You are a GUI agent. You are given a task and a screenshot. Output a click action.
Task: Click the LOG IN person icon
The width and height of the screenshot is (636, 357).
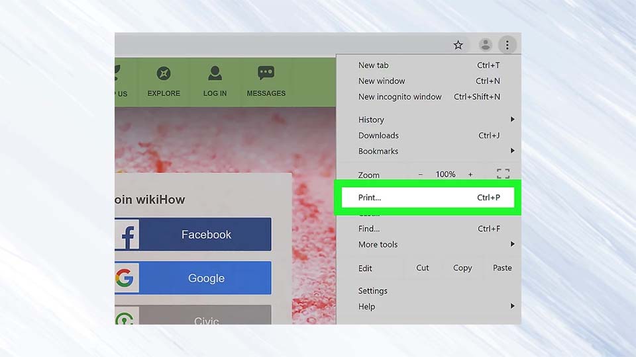pyautogui.click(x=215, y=73)
